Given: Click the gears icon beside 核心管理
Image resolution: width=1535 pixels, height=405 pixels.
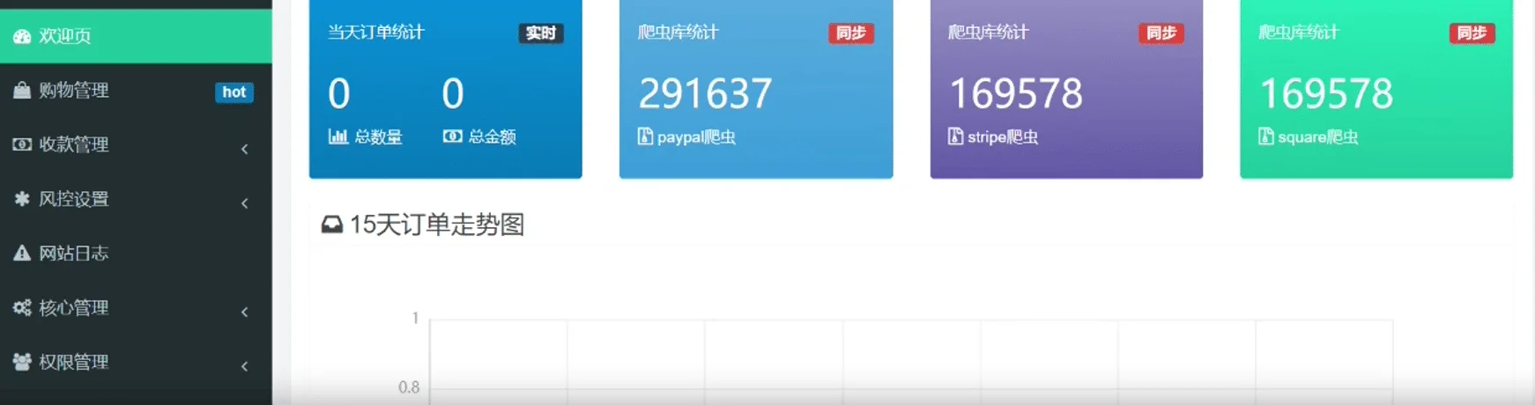Looking at the screenshot, I should [22, 308].
